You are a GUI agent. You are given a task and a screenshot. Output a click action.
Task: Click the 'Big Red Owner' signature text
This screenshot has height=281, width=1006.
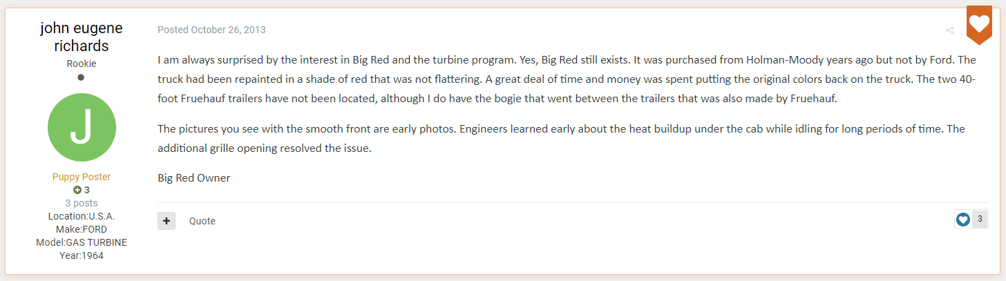[x=194, y=178]
